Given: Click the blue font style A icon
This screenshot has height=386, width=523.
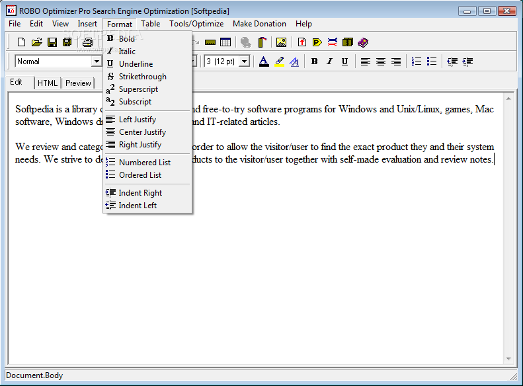Looking at the screenshot, I should (294, 61).
